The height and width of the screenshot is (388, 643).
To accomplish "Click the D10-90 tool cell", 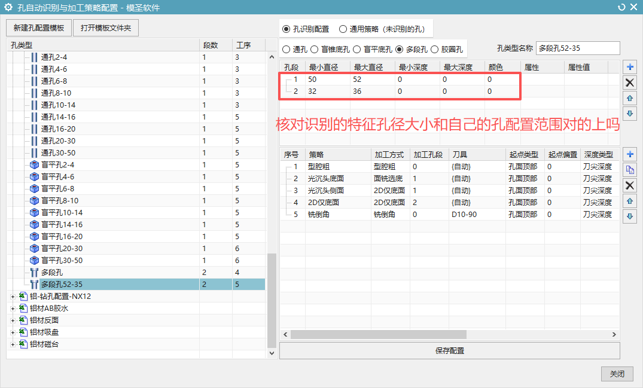I will coord(477,214).
